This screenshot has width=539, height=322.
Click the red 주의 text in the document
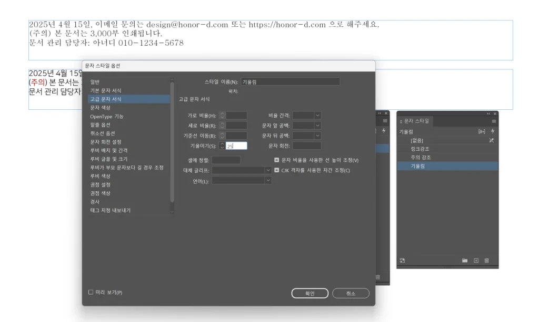38,82
